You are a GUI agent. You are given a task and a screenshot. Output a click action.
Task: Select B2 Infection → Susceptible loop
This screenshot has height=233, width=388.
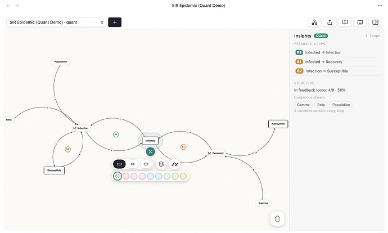point(337,71)
